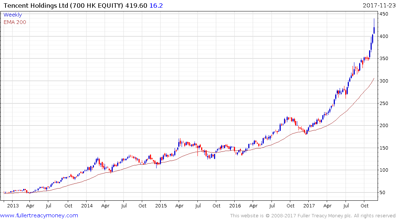Viewport: 396px width, 221px height.
Task: Click the 'Weekly' interval label
Action: click(13, 15)
